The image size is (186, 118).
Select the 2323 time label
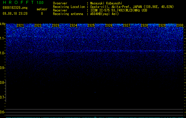(x=56, y=25)
